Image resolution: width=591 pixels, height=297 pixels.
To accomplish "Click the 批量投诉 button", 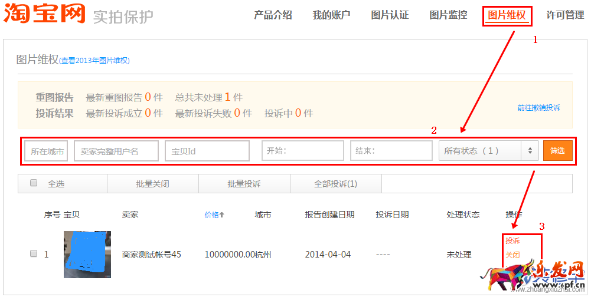I will click(244, 184).
